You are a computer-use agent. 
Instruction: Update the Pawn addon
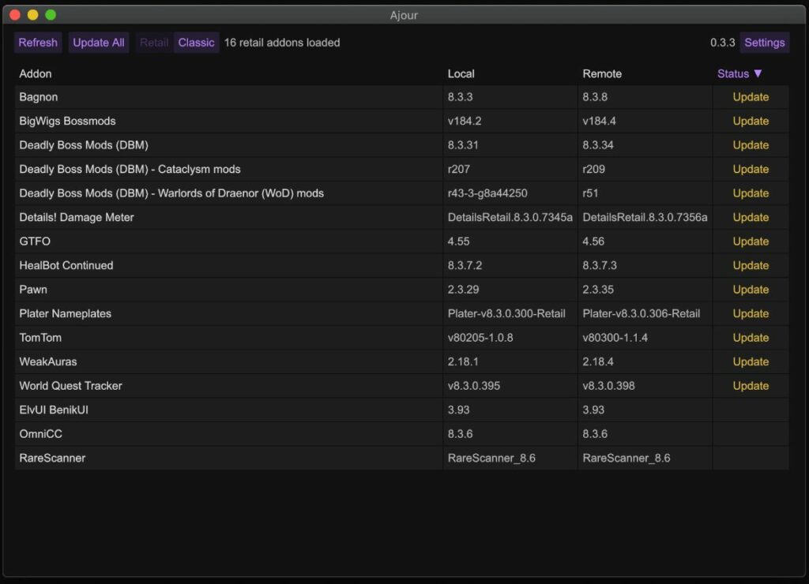(x=751, y=290)
